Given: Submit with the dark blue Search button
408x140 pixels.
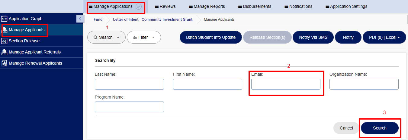Looking at the screenshot, I should 380,128.
